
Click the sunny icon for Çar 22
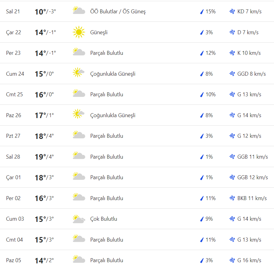79,32
